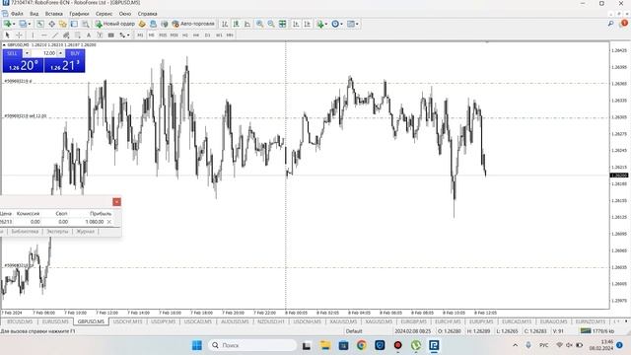The width and height of the screenshot is (631, 355).
Task: Switch chart to bar chart type
Action: pos(225,24)
